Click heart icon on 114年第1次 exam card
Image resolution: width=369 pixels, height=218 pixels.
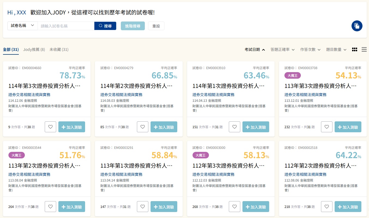[x=235, y=127]
